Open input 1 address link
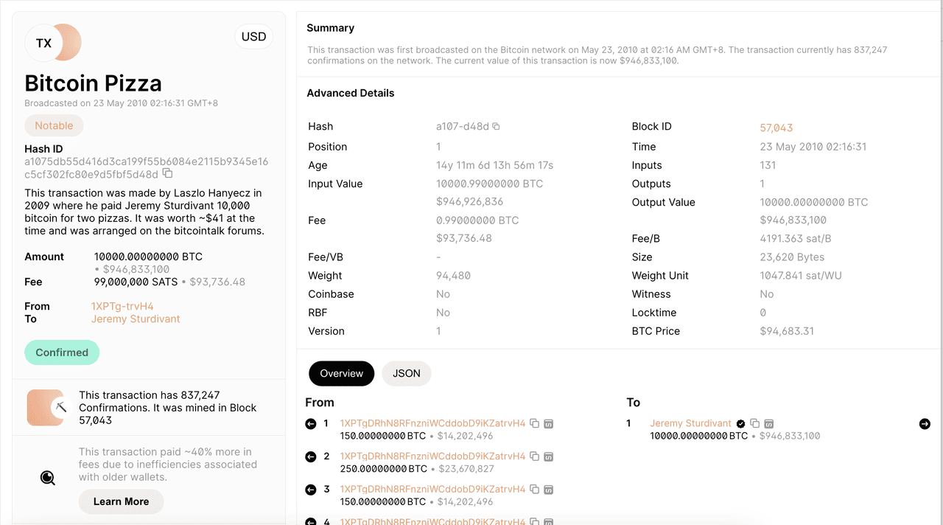Viewport: 943px width, 525px height. coord(433,424)
